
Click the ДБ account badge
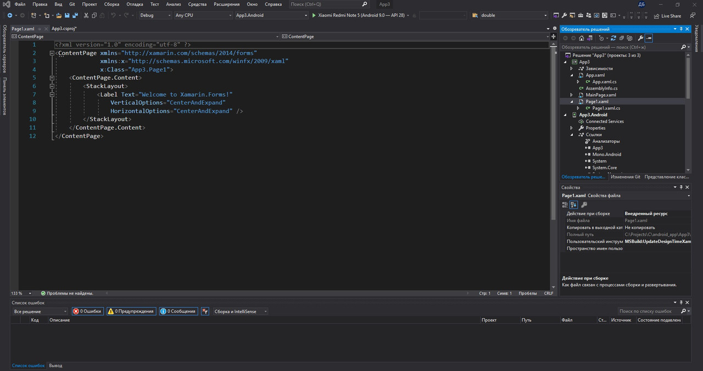(x=641, y=4)
